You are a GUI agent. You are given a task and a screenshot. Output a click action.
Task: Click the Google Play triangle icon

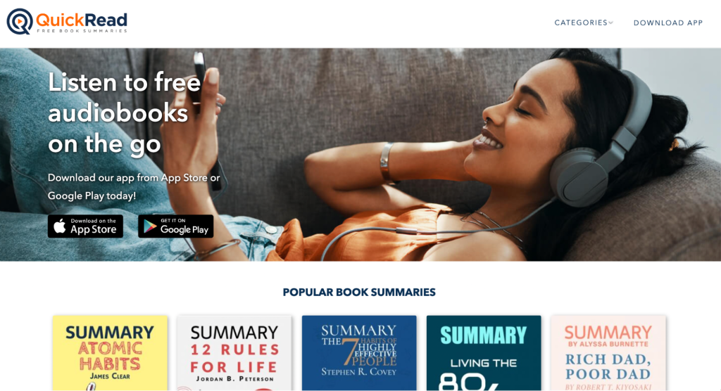click(x=150, y=226)
